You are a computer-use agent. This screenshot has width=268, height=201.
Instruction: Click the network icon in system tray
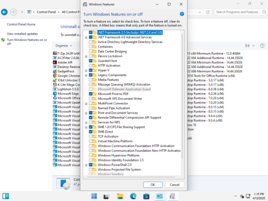pyautogui.click(x=248, y=196)
